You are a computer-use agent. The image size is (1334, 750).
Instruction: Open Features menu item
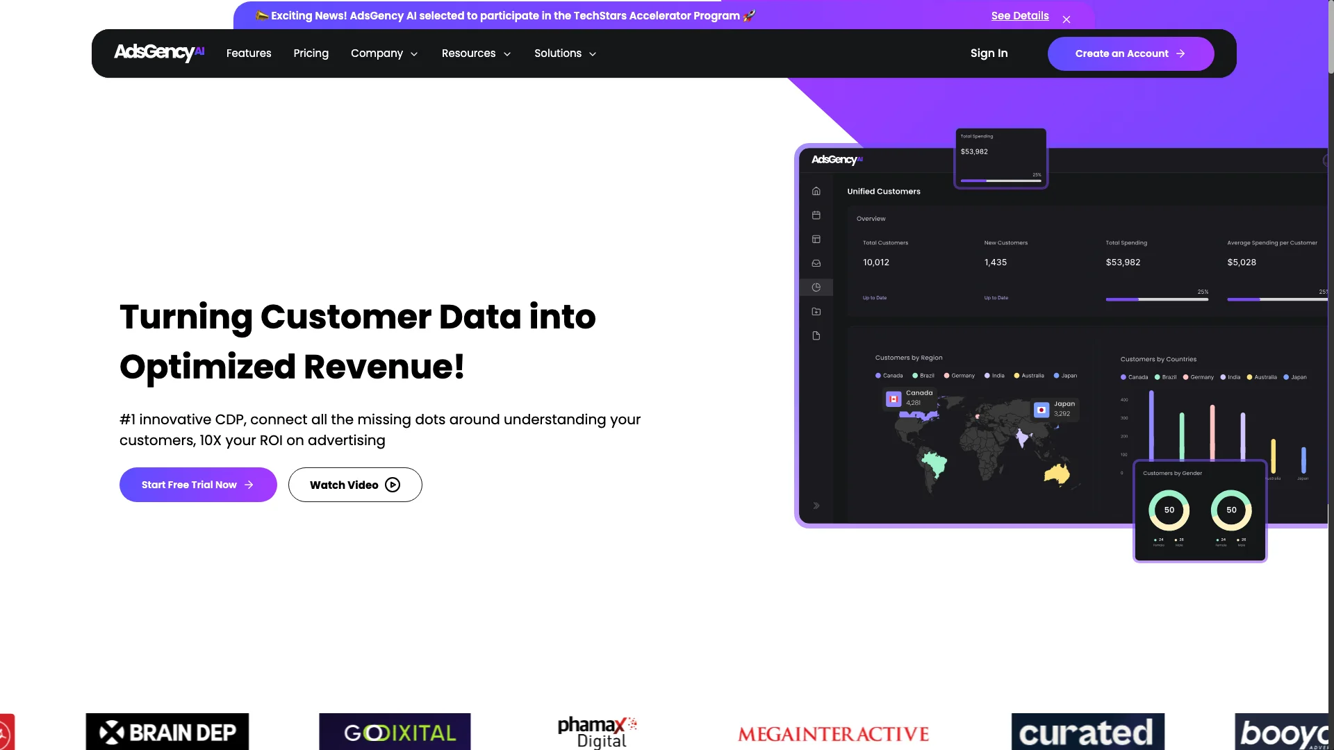point(248,53)
